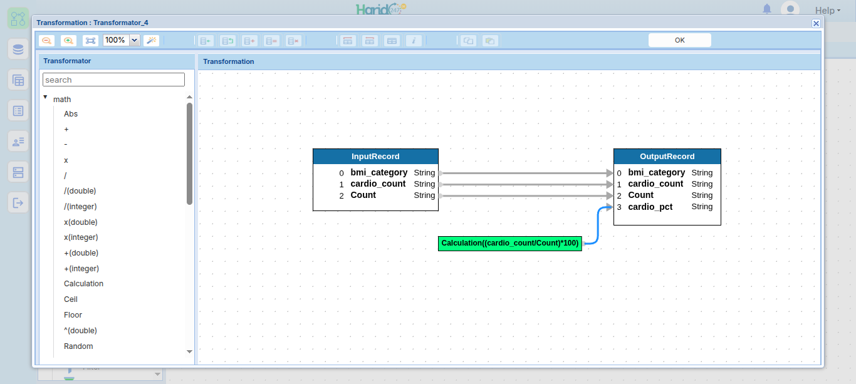The width and height of the screenshot is (856, 384).
Task: Select the /(double) function
Action: pyautogui.click(x=80, y=191)
